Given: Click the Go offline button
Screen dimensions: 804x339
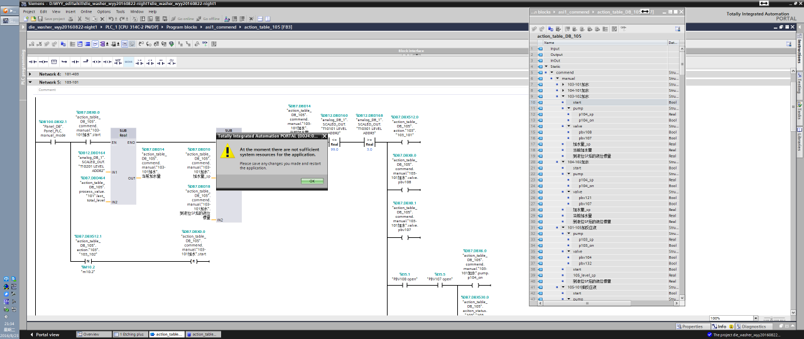Looking at the screenshot, I should 208,19.
